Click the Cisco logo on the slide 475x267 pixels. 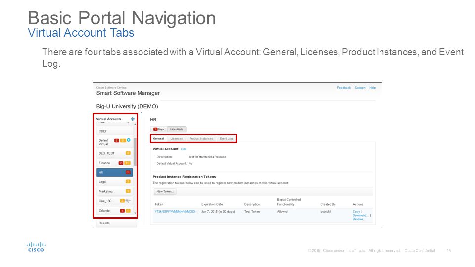pos(36,247)
